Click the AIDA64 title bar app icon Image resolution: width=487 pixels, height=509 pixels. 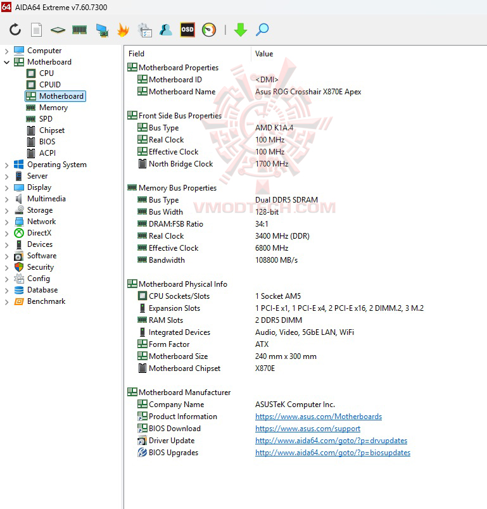(6, 7)
